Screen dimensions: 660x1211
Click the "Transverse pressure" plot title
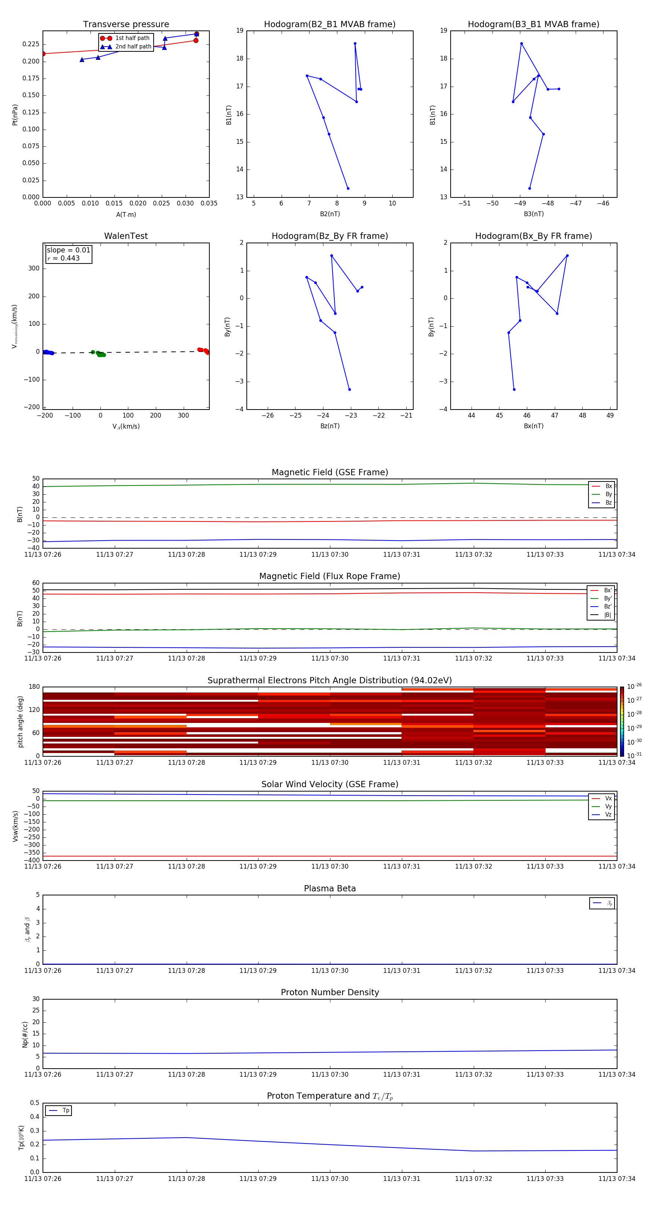(126, 25)
